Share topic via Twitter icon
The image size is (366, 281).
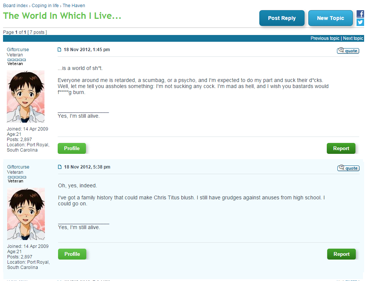click(x=360, y=22)
